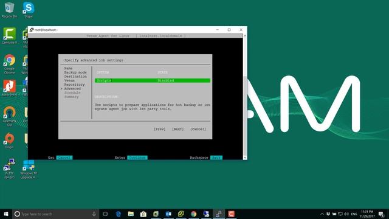The image size is (389, 219).
Task: Click the ENG language indicator
Action: coord(354,214)
